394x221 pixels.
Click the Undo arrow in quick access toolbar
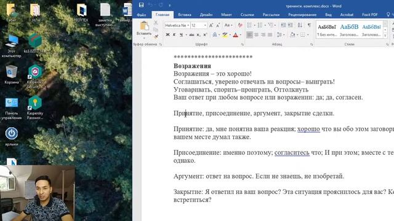tap(150, 5)
